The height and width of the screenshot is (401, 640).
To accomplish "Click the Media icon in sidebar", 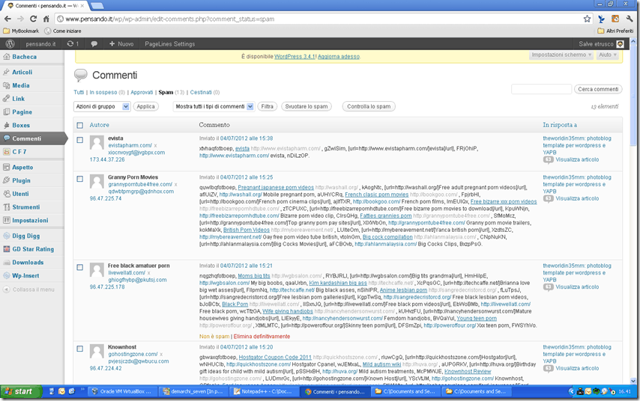I will tap(7, 85).
